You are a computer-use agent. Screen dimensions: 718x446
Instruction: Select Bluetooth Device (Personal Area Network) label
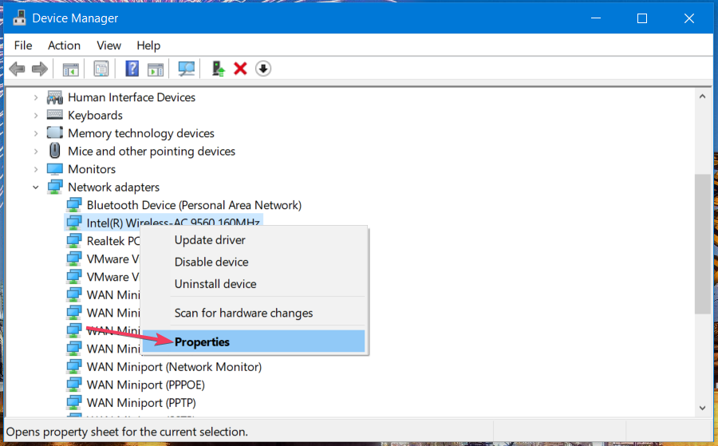[x=194, y=205]
